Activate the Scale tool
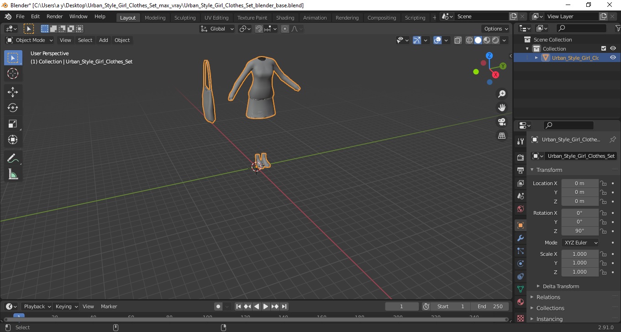Viewport: 621px width, 332px height. [13, 124]
